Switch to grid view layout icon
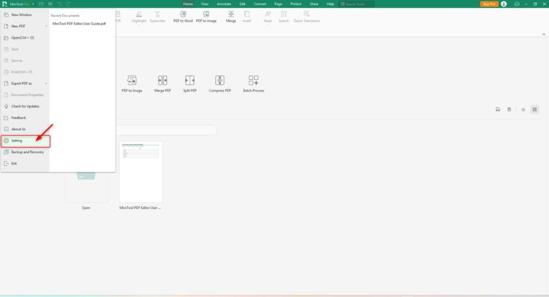The width and height of the screenshot is (549, 297). [535, 109]
